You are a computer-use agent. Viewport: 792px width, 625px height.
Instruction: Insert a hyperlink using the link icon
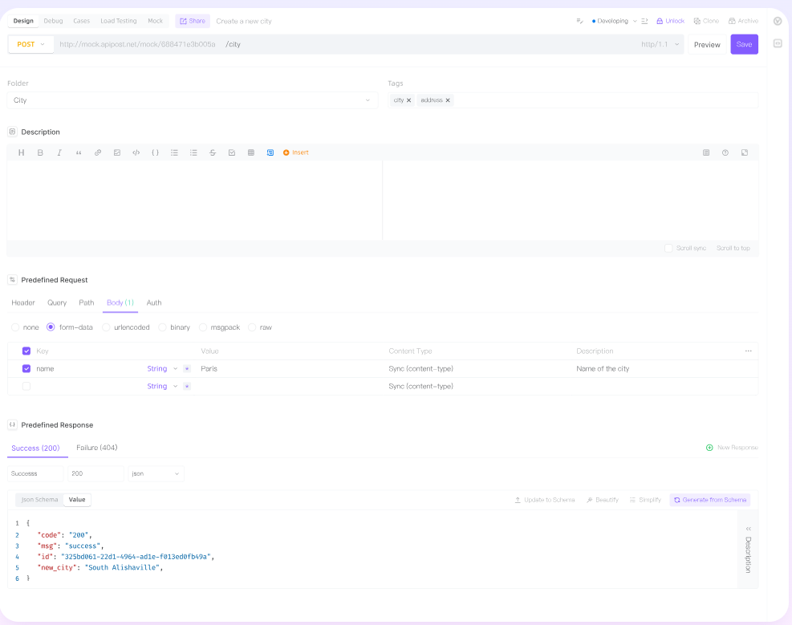tap(97, 152)
